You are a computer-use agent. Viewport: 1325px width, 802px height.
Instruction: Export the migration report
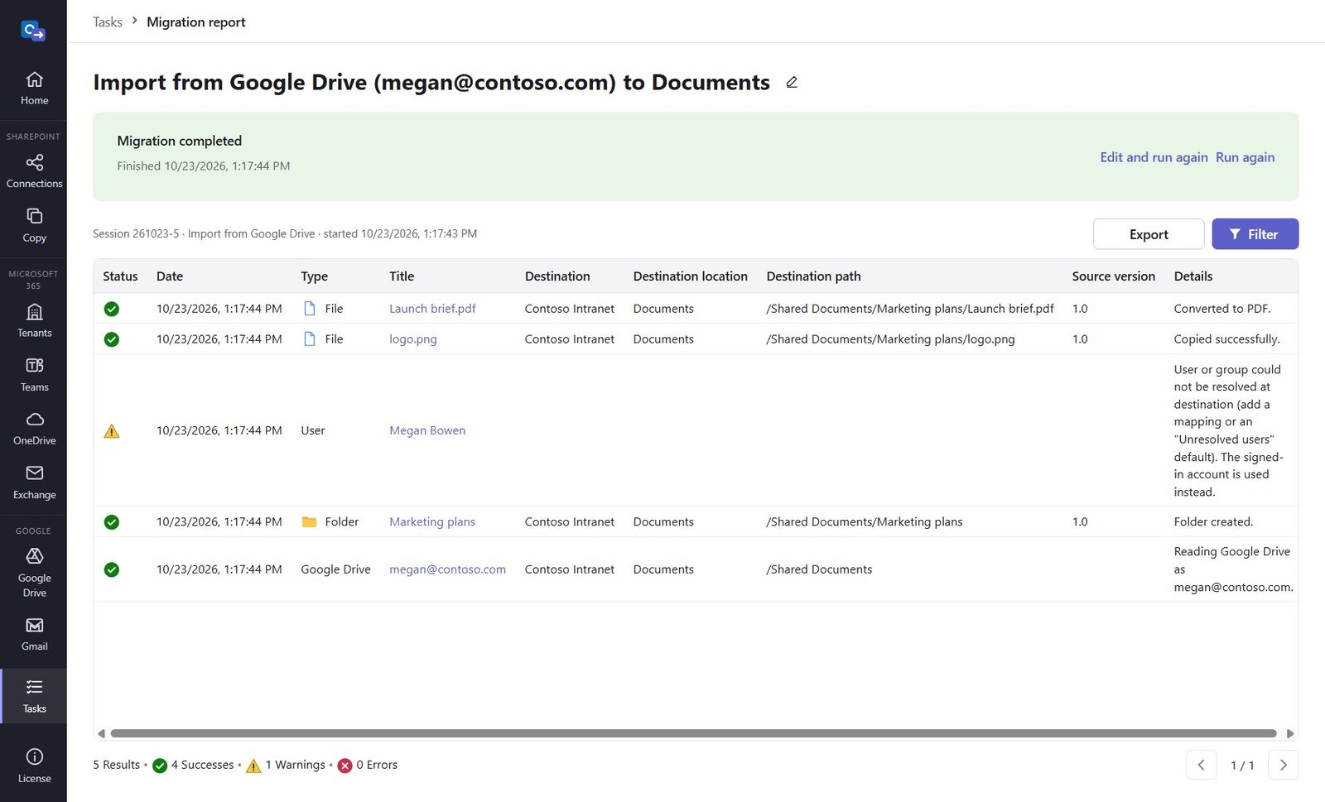click(1149, 234)
